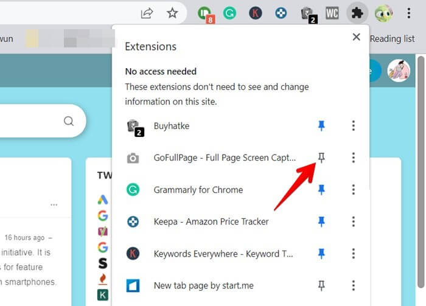The width and height of the screenshot is (426, 306).
Task: Click the start.me blue square icon
Action: 133,285
